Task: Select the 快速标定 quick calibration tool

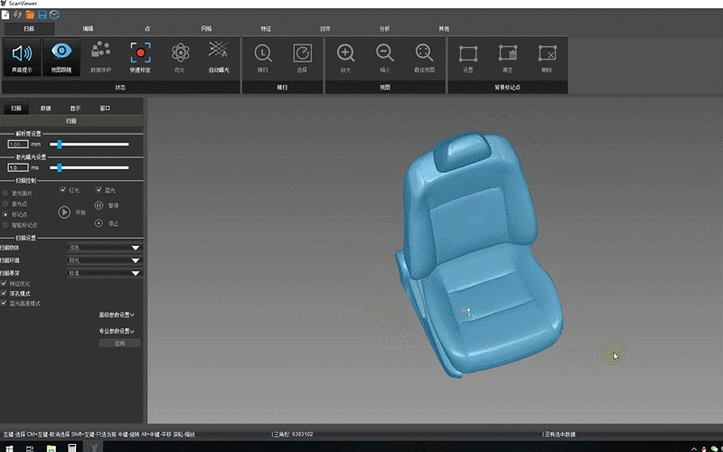Action: click(140, 57)
